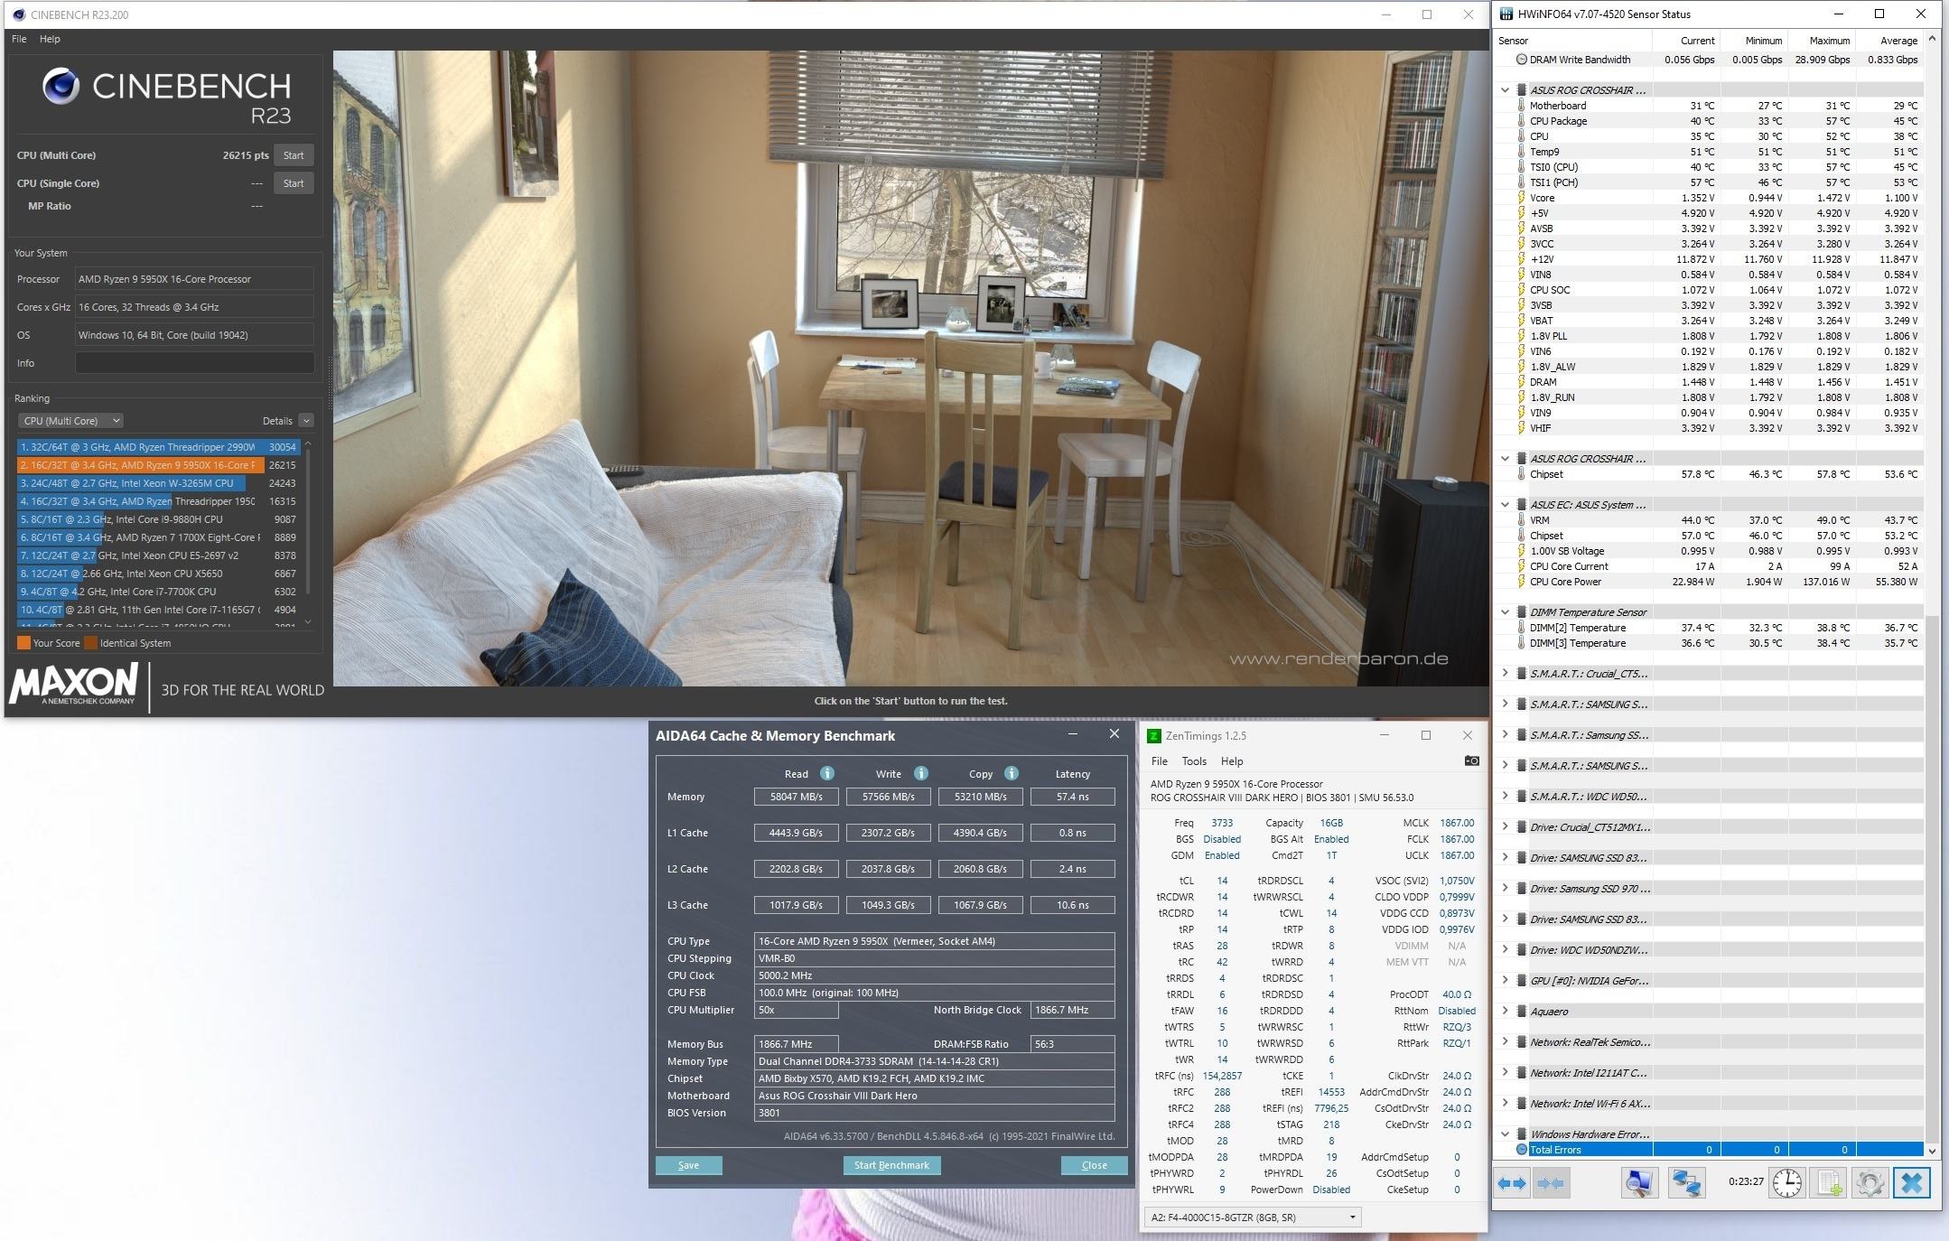The image size is (1949, 1241).
Task: Expand Drive: Crucial_CT512MX1 sensor group
Action: [1505, 826]
